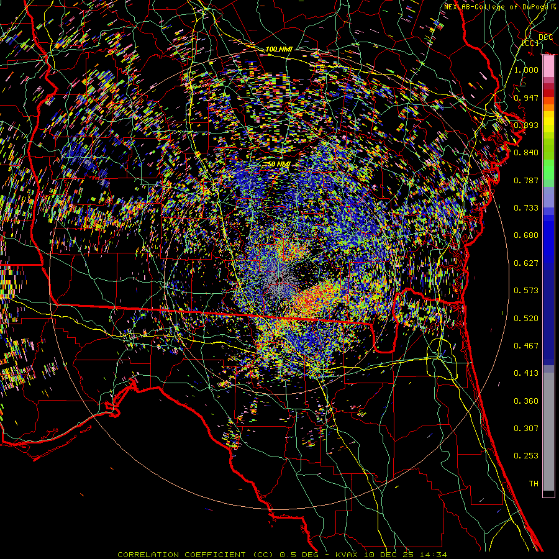Click the 0.573 legend value
Screen dimensions: 559x559
pyautogui.click(x=526, y=291)
